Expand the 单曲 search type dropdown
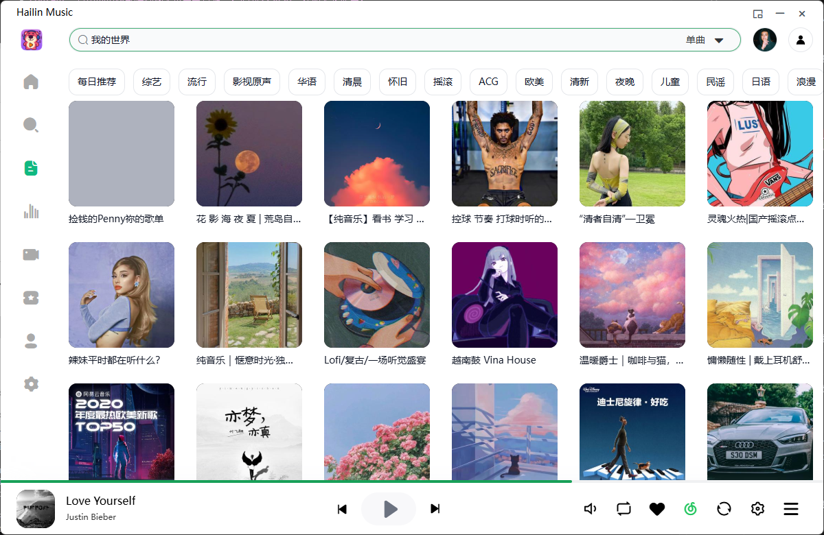 [719, 40]
